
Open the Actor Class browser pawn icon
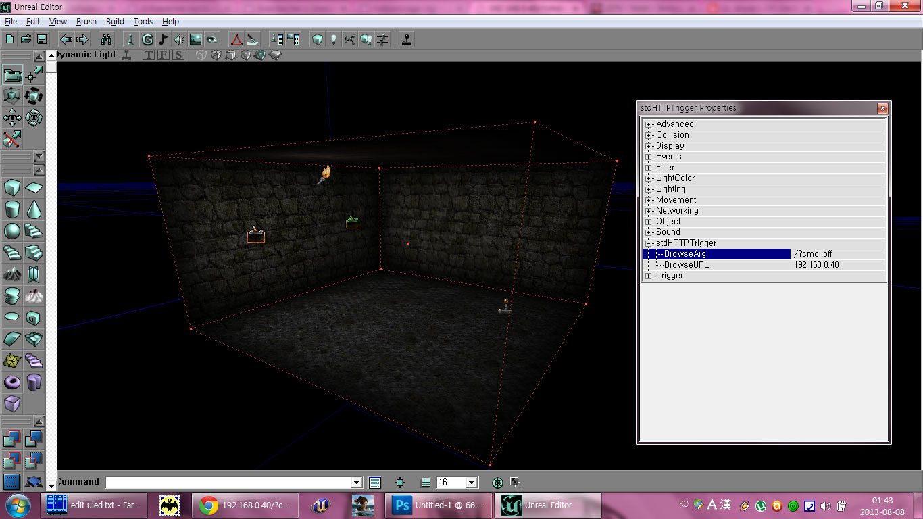point(130,39)
